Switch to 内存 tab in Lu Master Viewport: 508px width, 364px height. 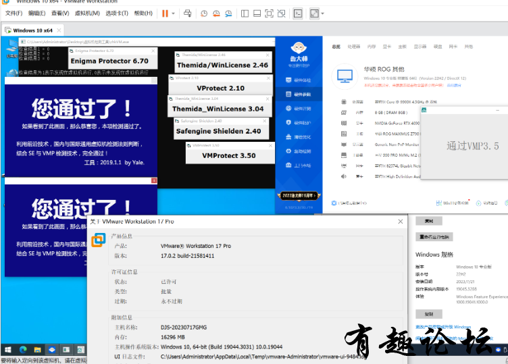[x=372, y=47]
